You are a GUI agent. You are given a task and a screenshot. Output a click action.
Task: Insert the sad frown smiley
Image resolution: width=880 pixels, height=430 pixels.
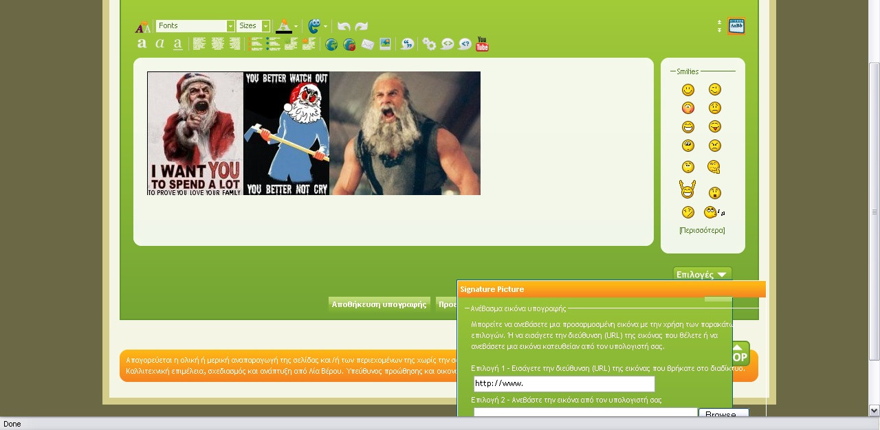pyautogui.click(x=715, y=108)
